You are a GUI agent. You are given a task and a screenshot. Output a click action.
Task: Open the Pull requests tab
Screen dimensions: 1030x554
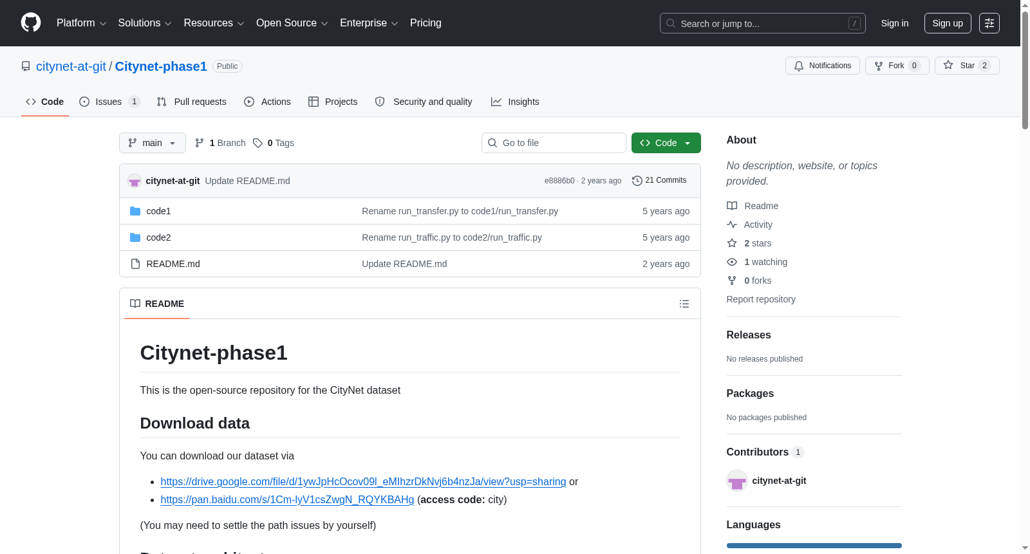pos(192,102)
